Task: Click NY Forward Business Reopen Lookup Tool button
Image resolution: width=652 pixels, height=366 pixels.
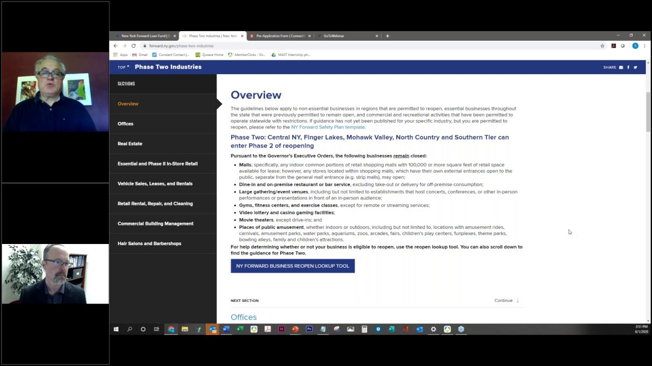Action: click(x=292, y=266)
